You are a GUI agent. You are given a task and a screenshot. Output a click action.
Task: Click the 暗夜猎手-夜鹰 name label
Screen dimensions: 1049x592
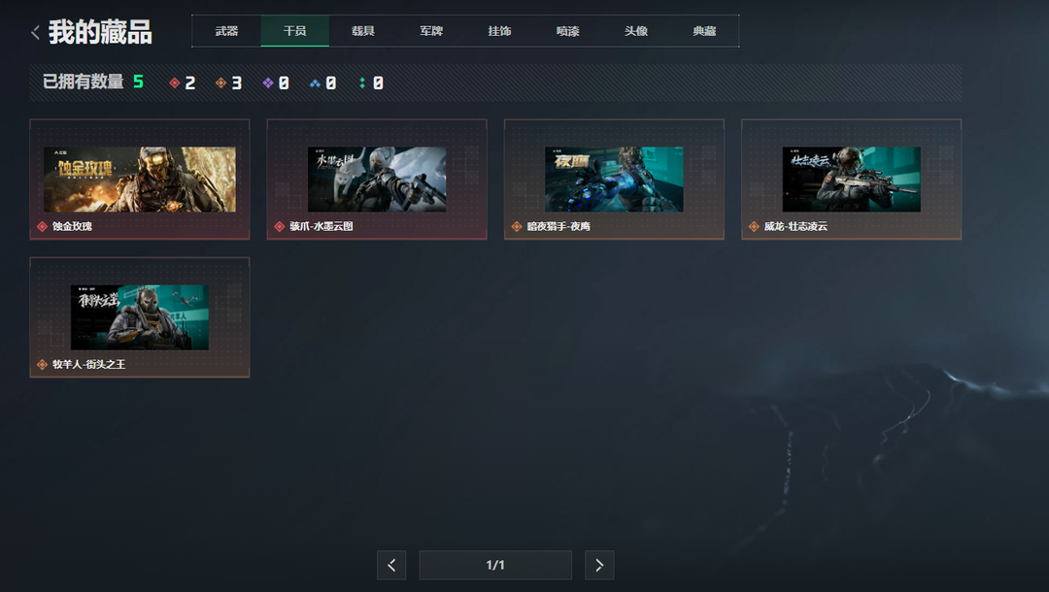click(558, 226)
